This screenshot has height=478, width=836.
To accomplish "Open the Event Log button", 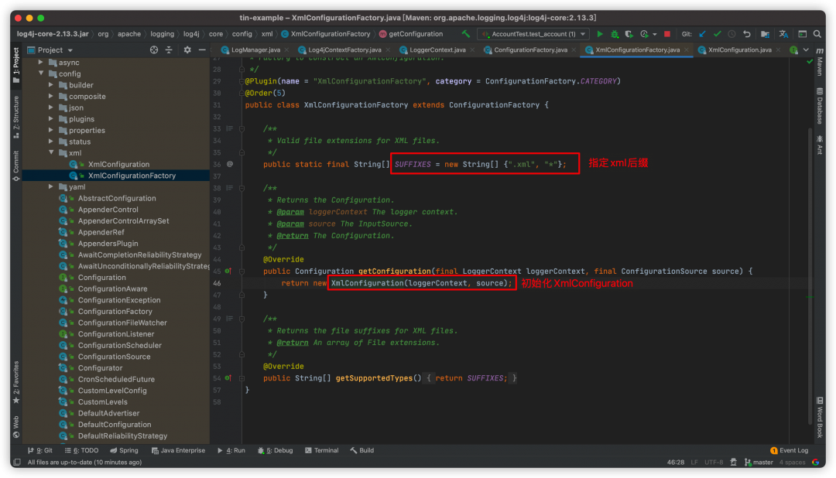I will point(790,450).
